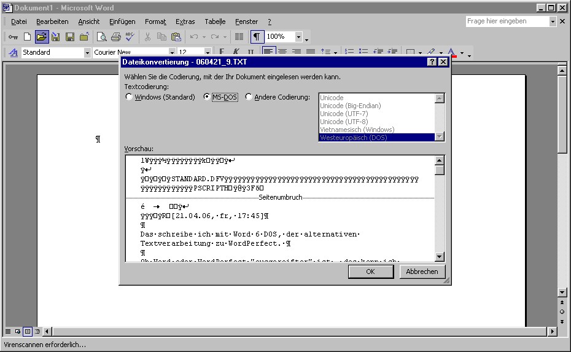The height and width of the screenshot is (352, 571).
Task: Click the increase indent icon
Action: (392, 52)
